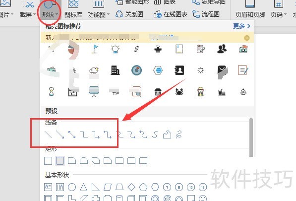Pick the crab icon from recommendations
The image size is (296, 201).
pyautogui.click(x=179, y=92)
